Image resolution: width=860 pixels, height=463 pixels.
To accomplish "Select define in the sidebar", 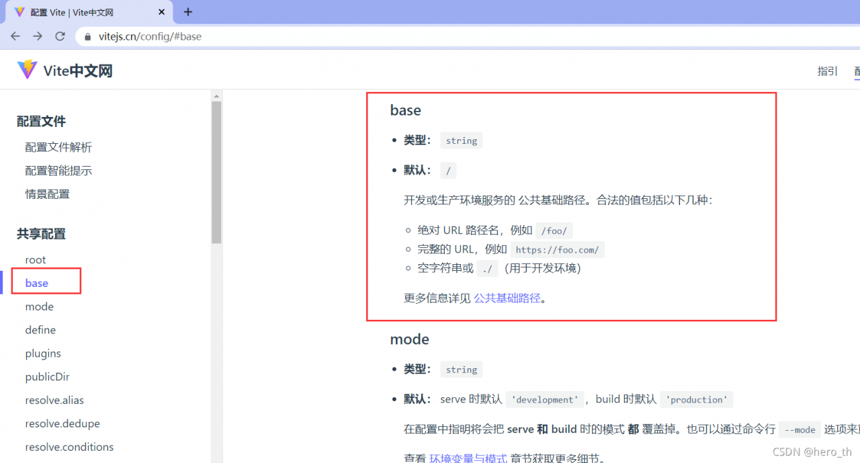I will click(40, 330).
